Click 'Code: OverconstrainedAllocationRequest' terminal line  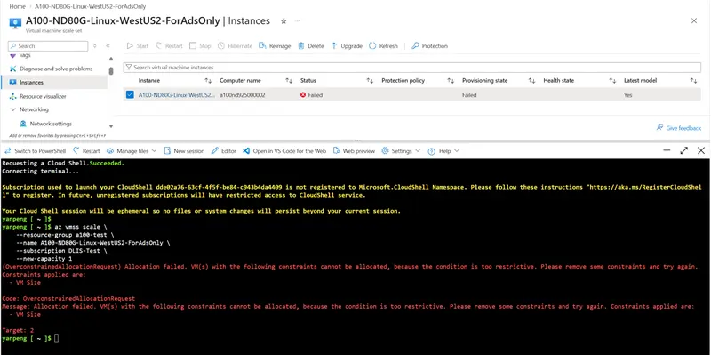click(68, 299)
